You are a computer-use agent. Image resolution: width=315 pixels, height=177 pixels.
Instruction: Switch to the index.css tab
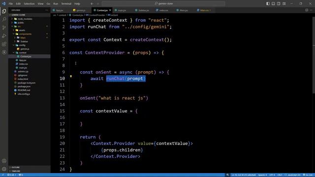(163, 10)
